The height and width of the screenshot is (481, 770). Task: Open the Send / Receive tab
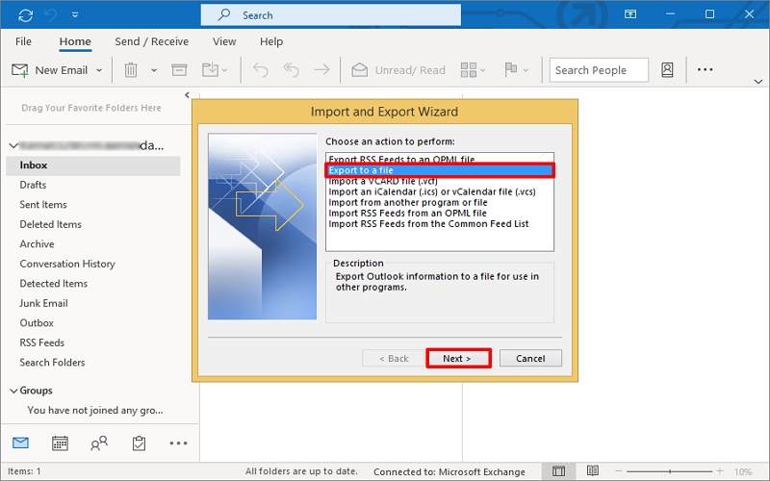(152, 41)
